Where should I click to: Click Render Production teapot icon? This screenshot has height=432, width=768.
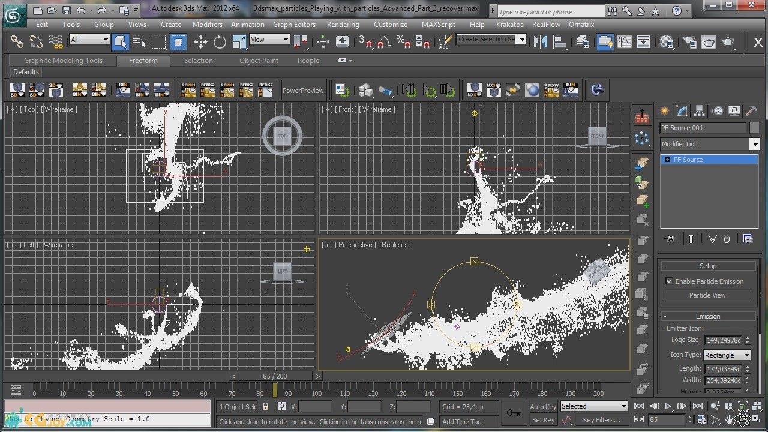pos(728,41)
